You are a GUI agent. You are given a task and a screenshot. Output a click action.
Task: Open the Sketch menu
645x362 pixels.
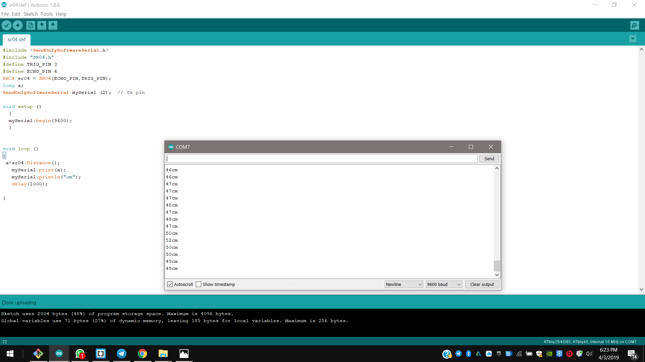click(x=31, y=14)
